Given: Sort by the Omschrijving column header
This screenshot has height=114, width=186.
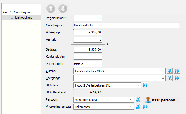Looking at the screenshot, I should coord(27,12).
